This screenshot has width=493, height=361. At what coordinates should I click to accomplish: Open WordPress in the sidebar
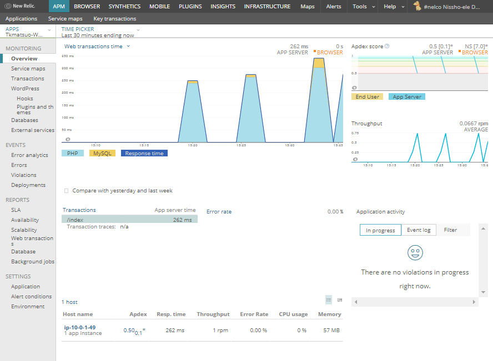(25, 89)
